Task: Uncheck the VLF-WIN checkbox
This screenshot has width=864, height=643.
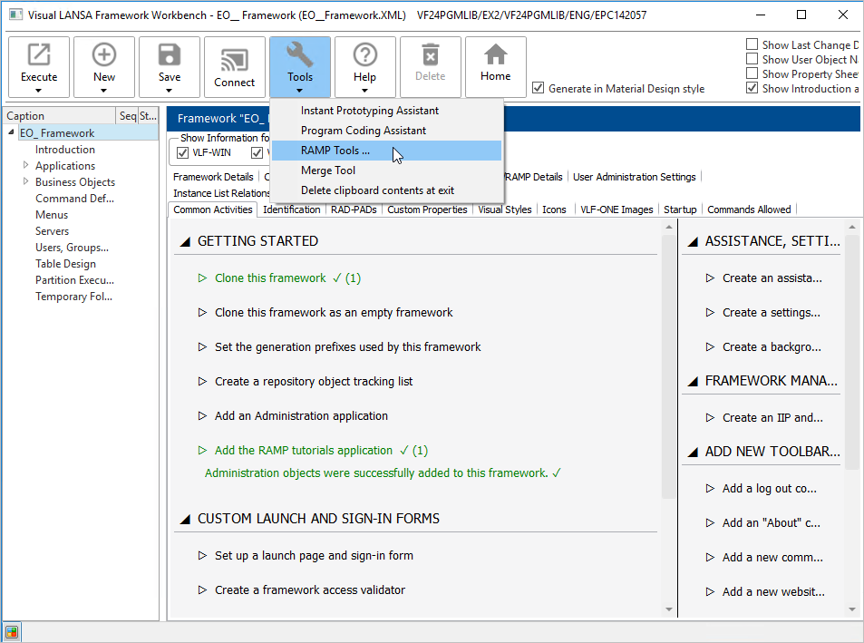Action: (x=182, y=152)
